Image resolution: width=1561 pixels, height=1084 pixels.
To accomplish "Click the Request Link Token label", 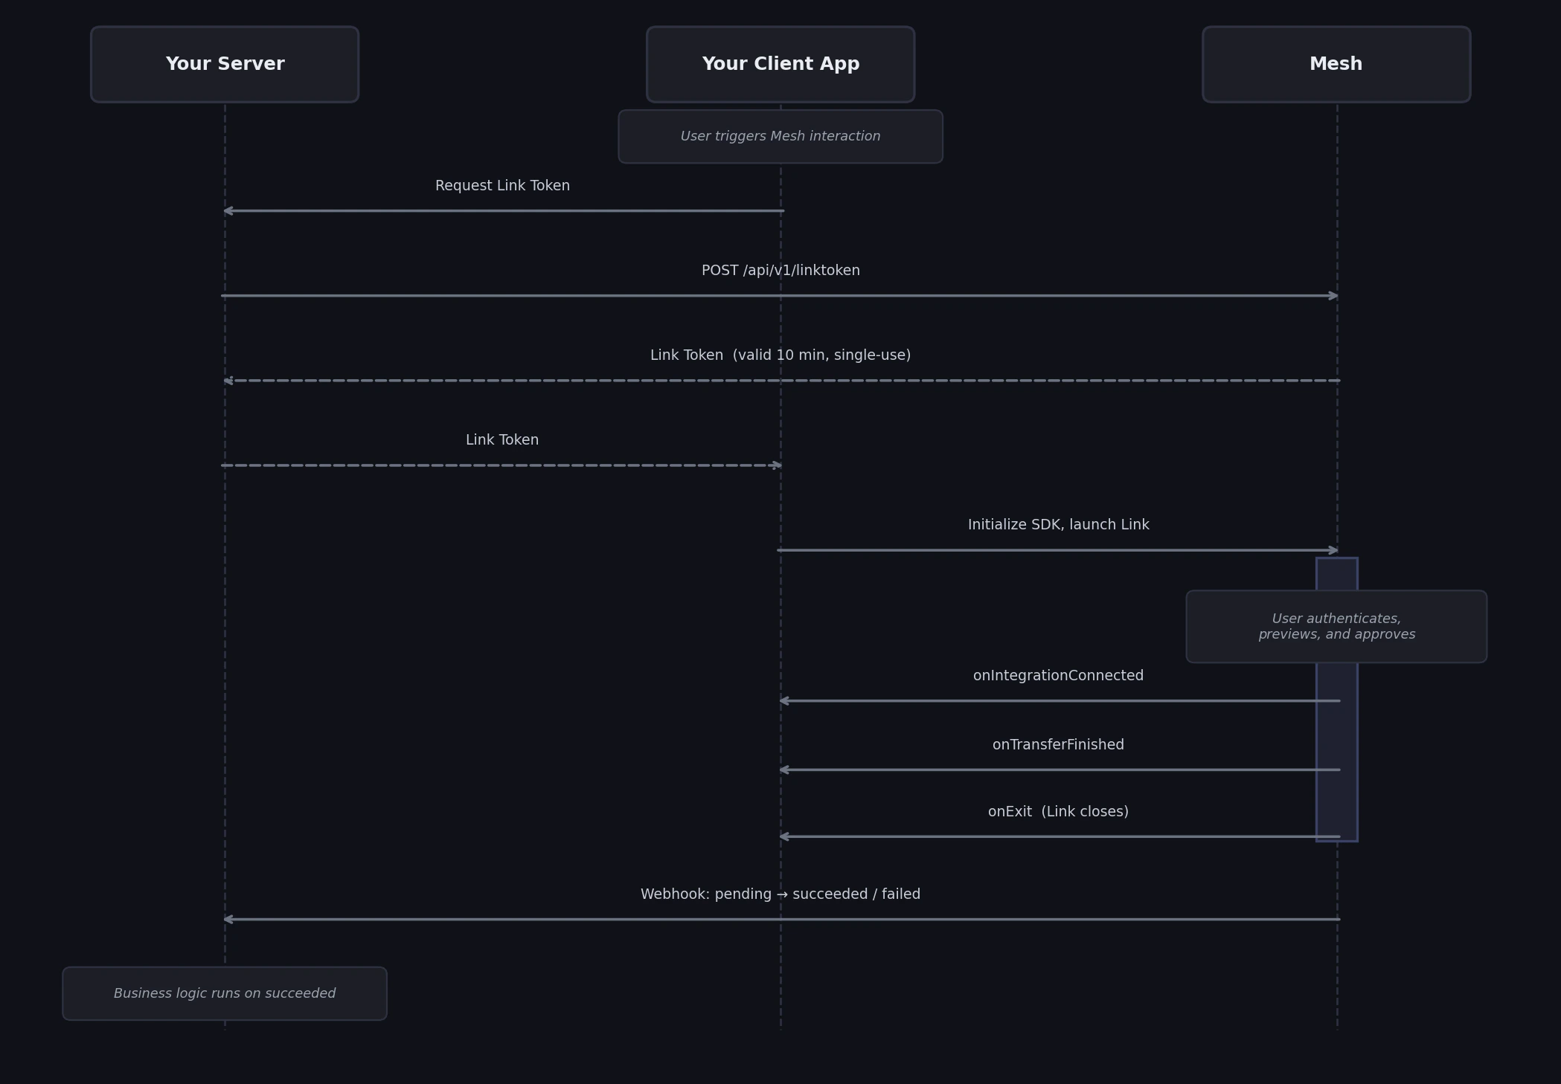I will coord(502,186).
